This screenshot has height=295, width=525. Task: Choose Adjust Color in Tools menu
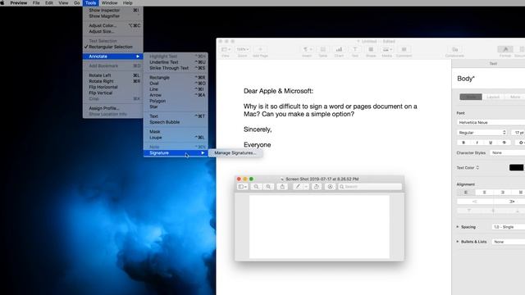pos(113,25)
